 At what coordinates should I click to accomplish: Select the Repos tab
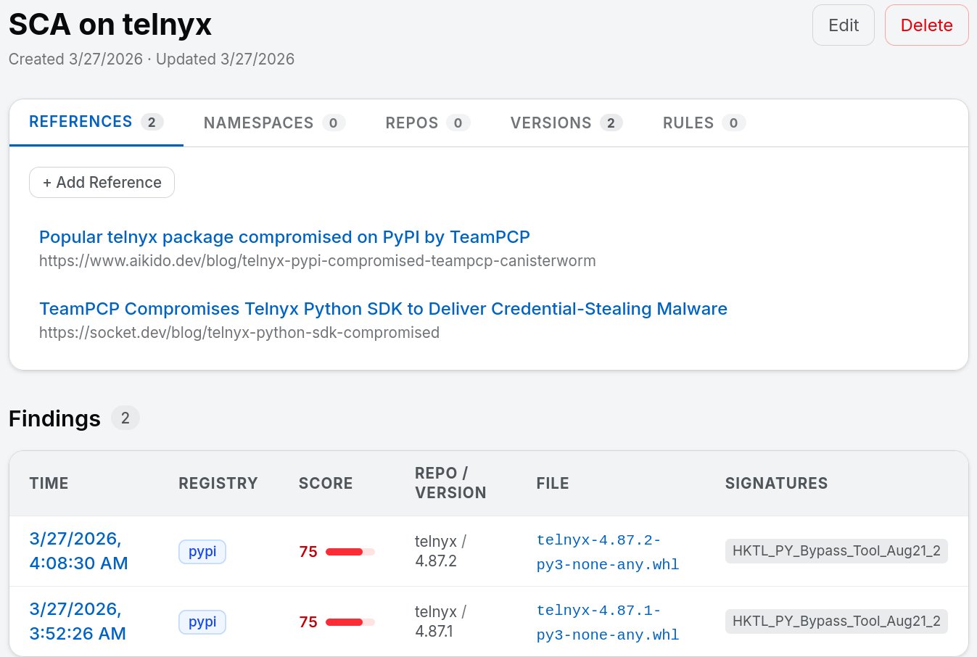427,123
